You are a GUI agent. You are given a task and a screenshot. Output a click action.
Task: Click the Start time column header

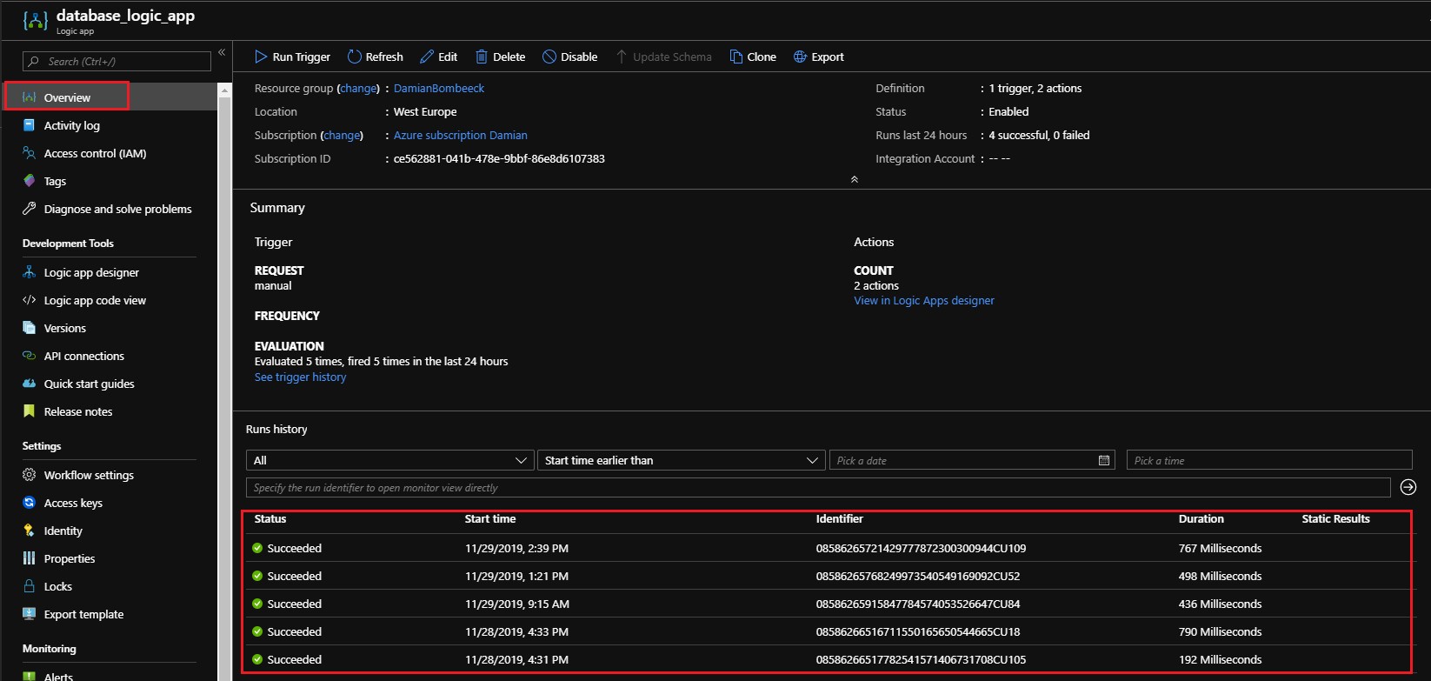[x=490, y=518]
